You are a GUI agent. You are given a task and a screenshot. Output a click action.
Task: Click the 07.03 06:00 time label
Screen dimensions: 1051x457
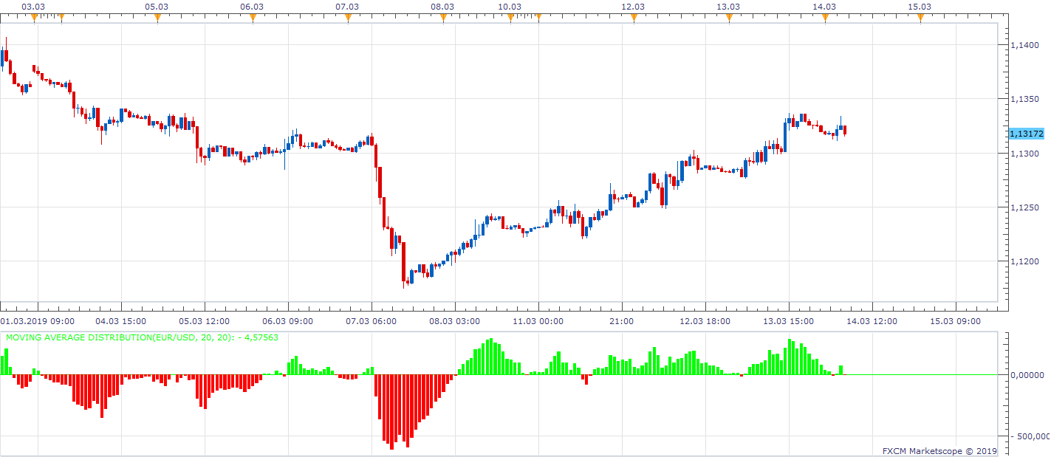coord(372,321)
